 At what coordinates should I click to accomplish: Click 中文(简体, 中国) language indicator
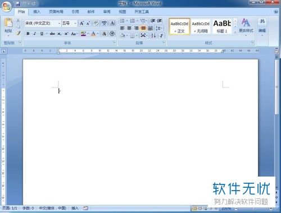[x=53, y=208]
